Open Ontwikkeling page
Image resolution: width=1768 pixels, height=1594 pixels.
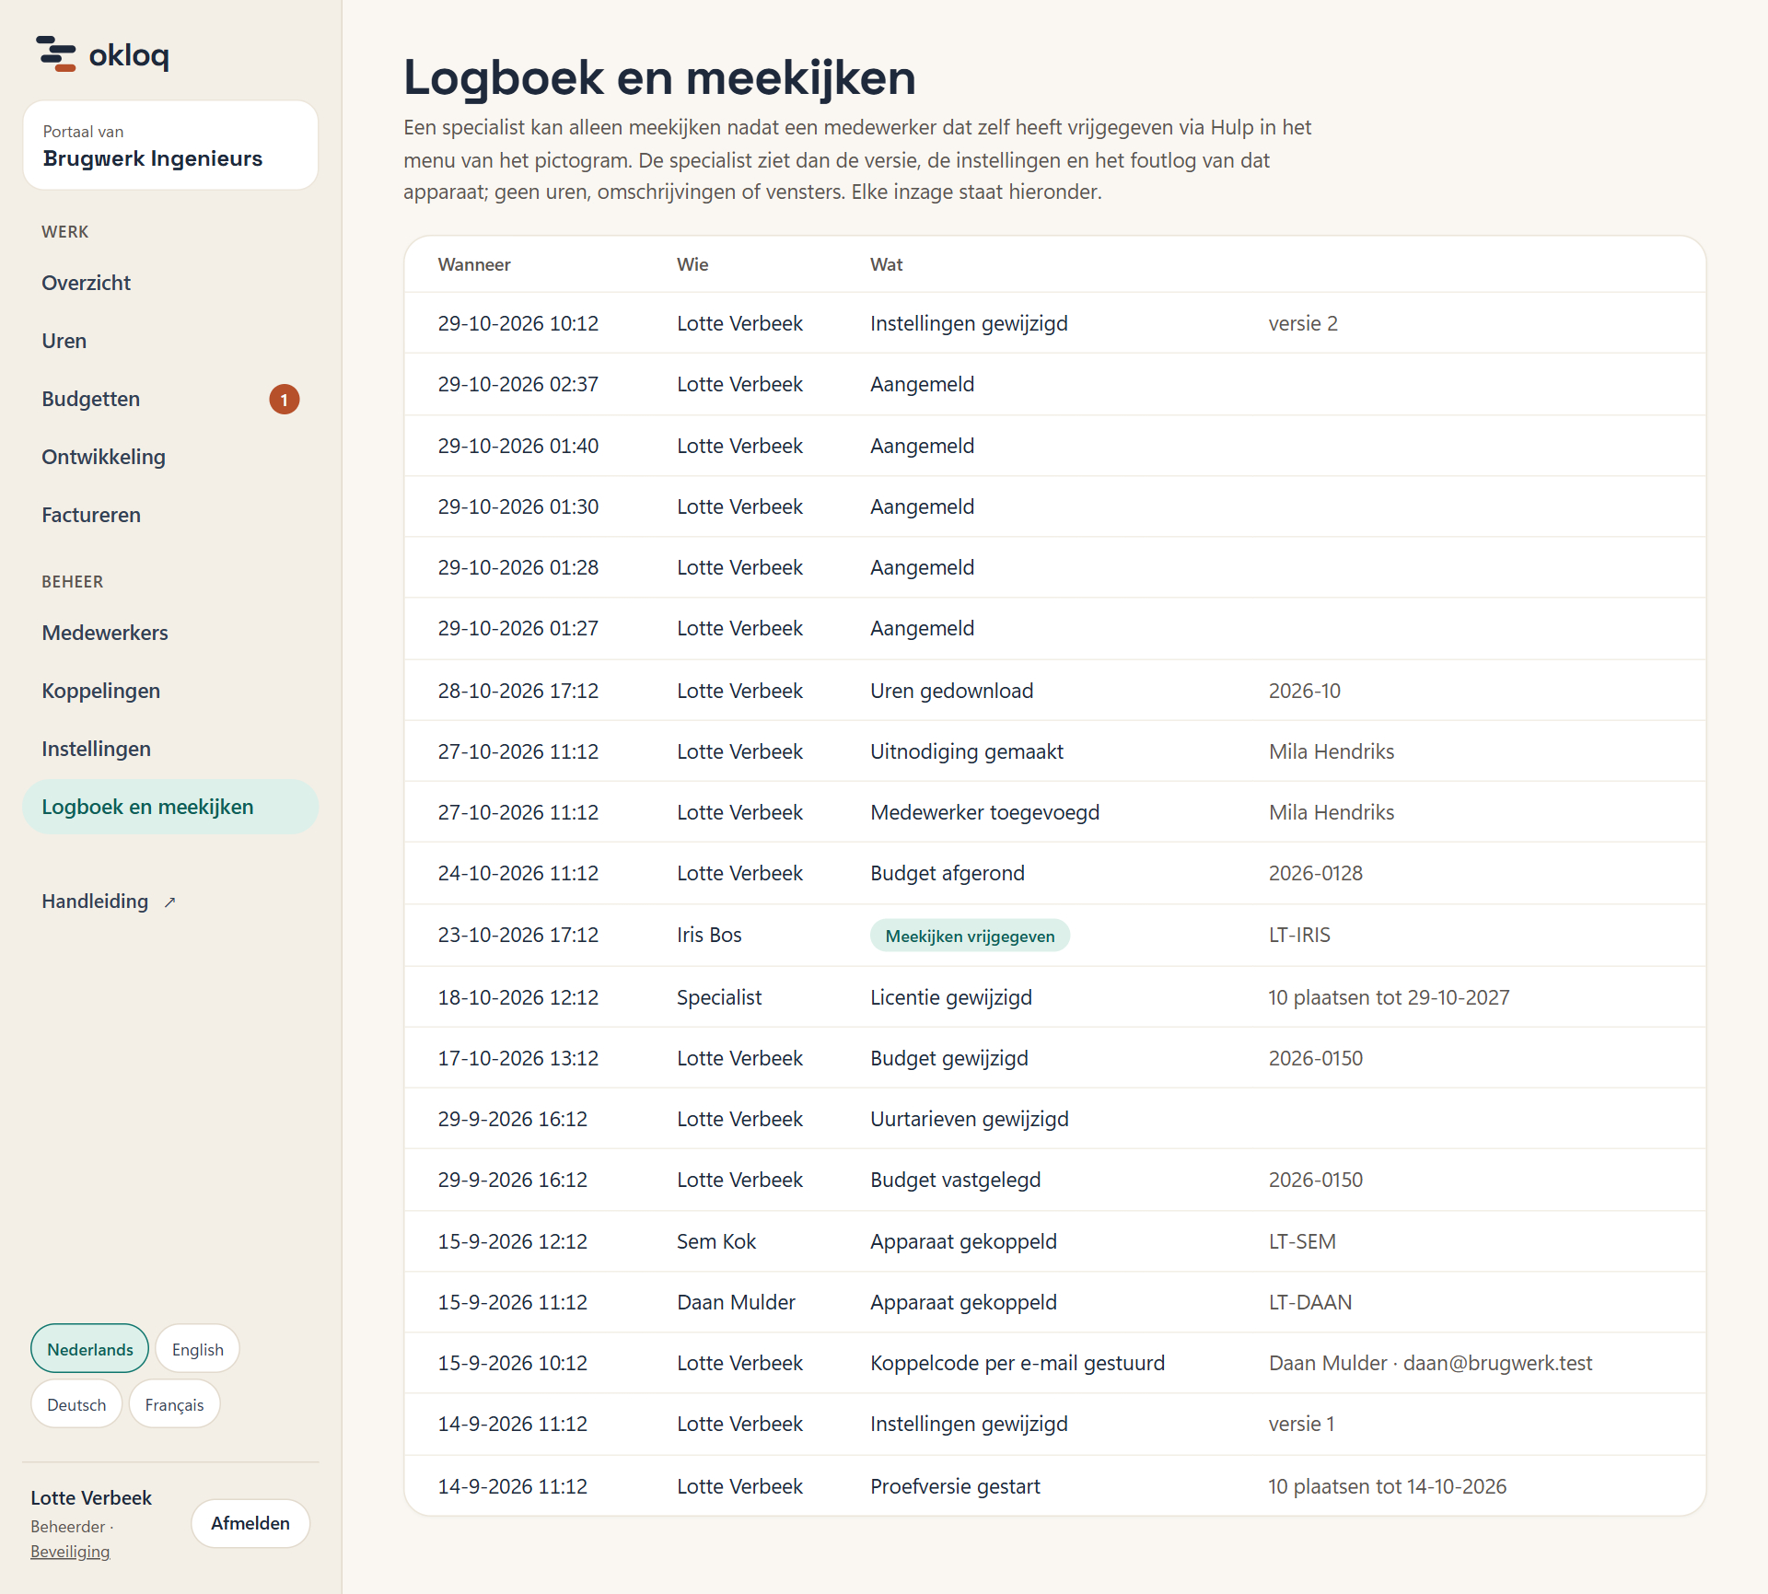click(103, 457)
